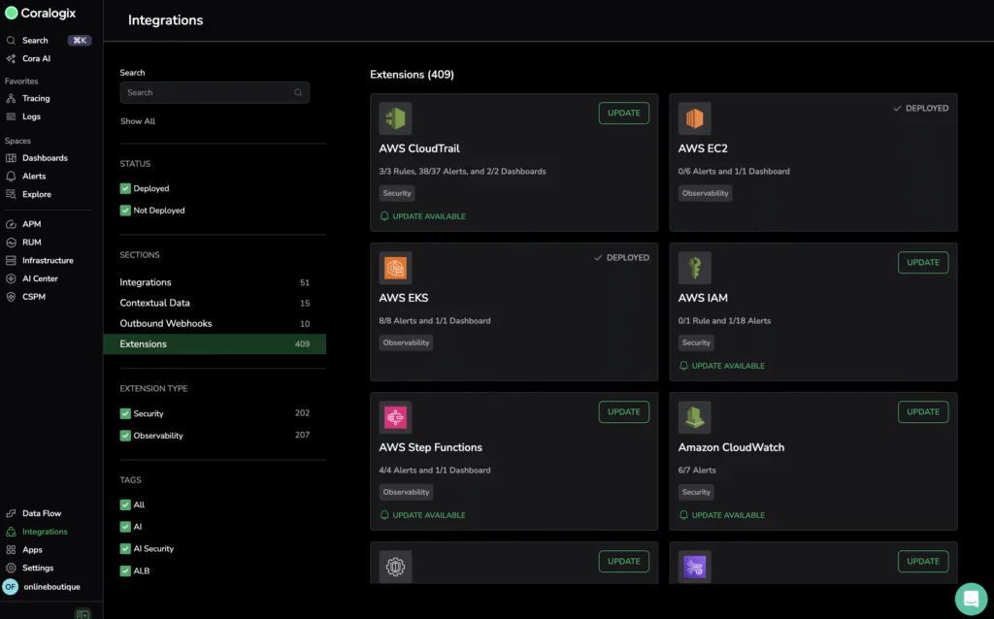Screen dimensions: 994x619
Task: Click the AWS EKS extension icon
Action: (395, 268)
